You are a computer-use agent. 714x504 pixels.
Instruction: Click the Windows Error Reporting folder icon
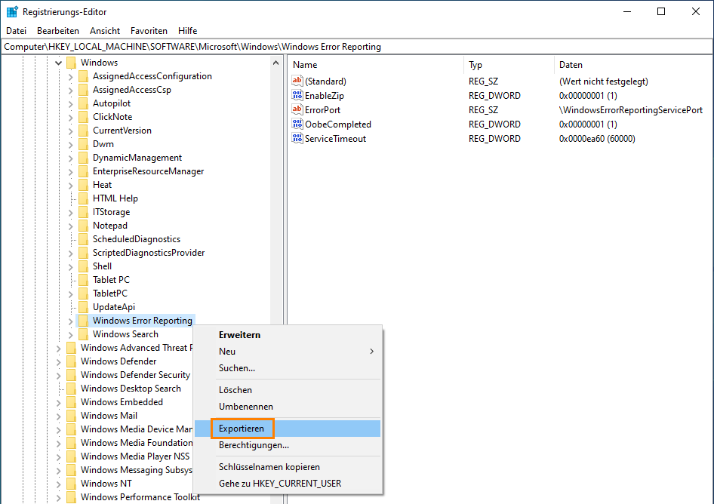[x=83, y=320]
